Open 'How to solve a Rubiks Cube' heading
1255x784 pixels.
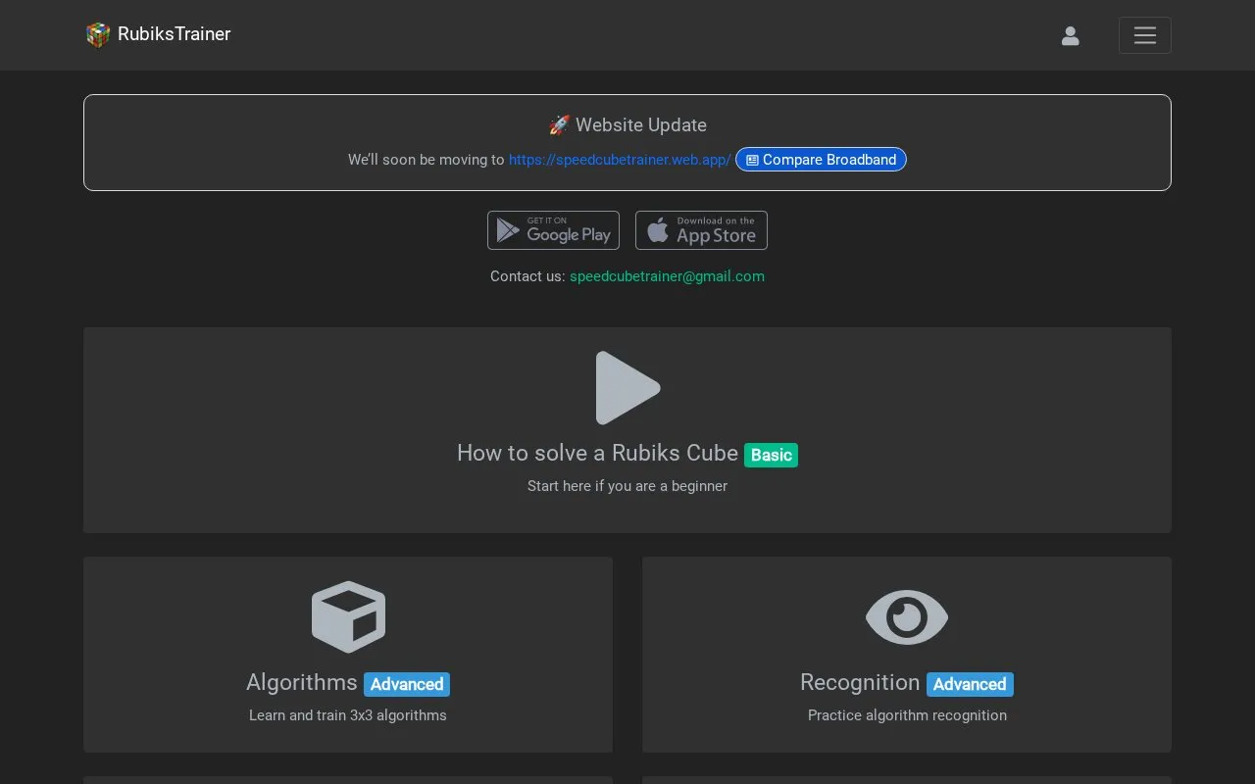click(x=597, y=453)
